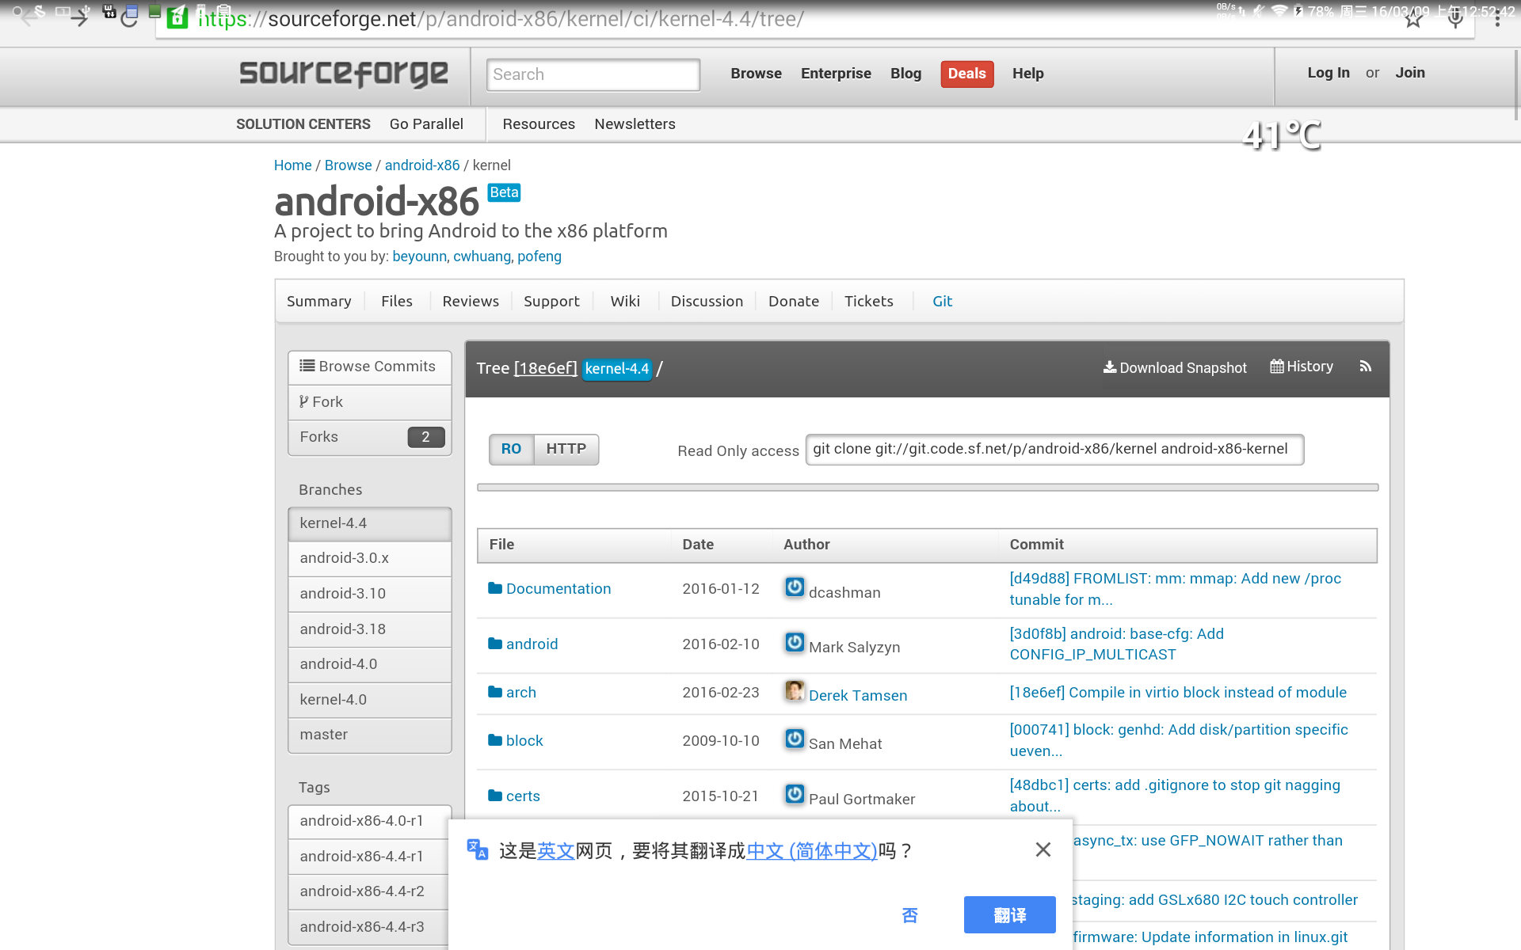Viewport: 1521px width, 950px height.
Task: Click the 英文 source language link
Action: coord(556,851)
